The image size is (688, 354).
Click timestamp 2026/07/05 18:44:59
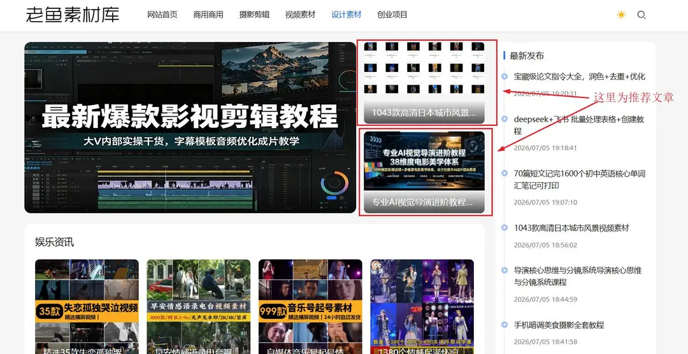click(545, 300)
